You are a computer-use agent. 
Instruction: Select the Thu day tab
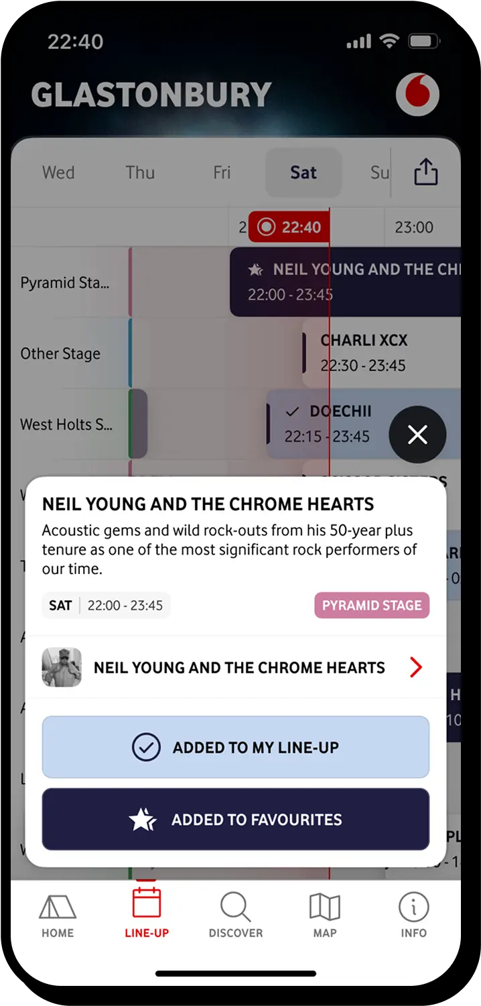140,172
